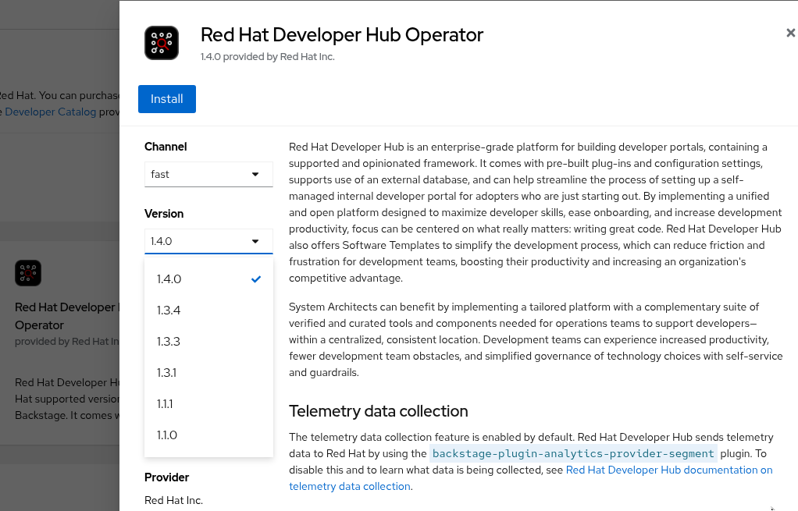798x511 pixels.
Task: Choose version 1.3.3 in the dropdown
Action: 169,342
